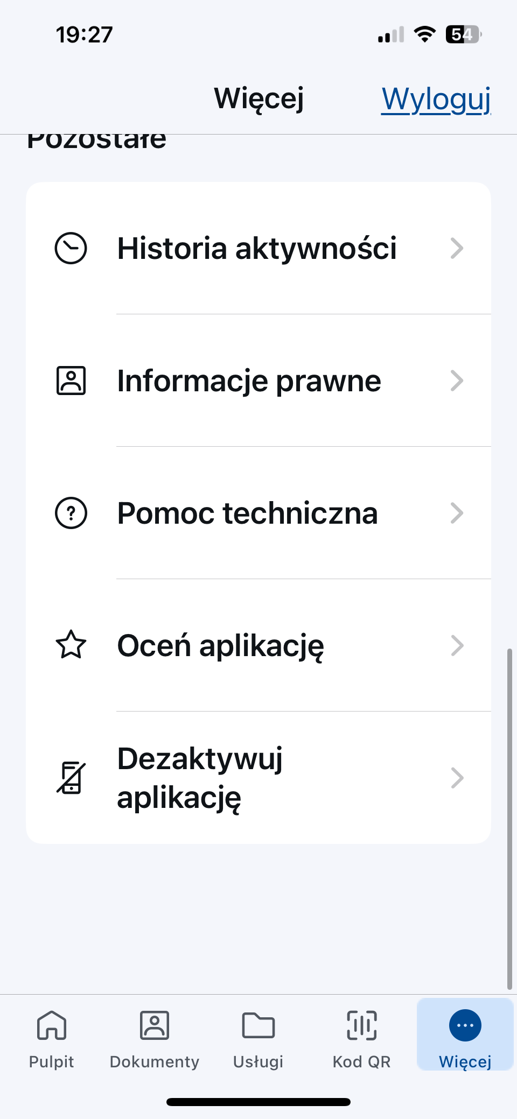The image size is (517, 1119).
Task: Tap the folder Usługi icon
Action: (x=258, y=1025)
